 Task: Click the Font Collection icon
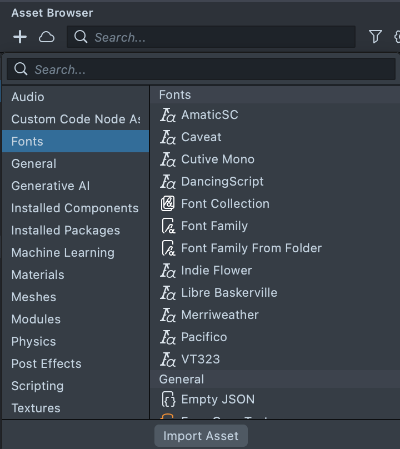(x=168, y=204)
